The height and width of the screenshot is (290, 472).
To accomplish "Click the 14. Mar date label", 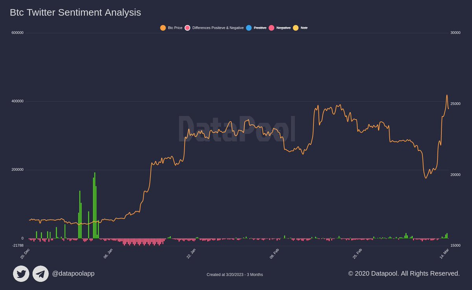I will (444, 254).
